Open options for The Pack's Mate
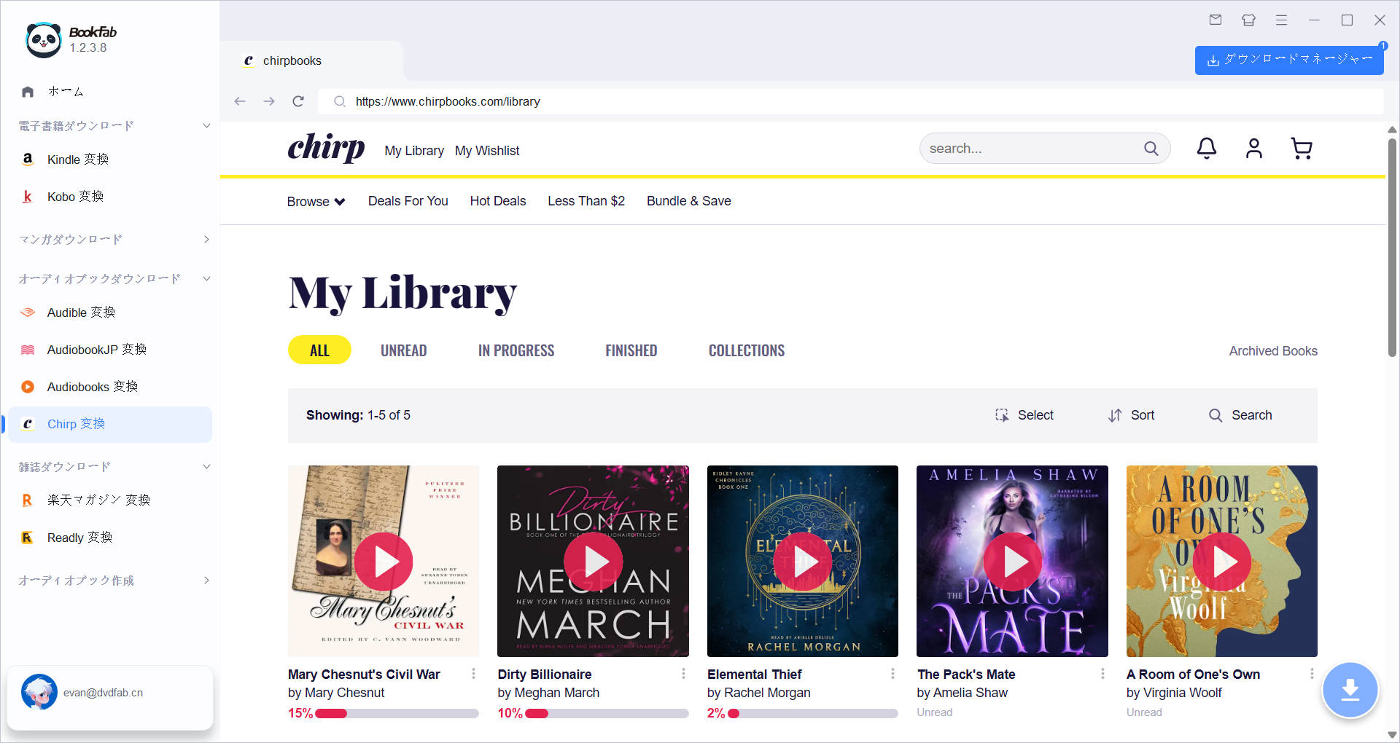Screen dimensions: 1400x743 pos(1102,674)
